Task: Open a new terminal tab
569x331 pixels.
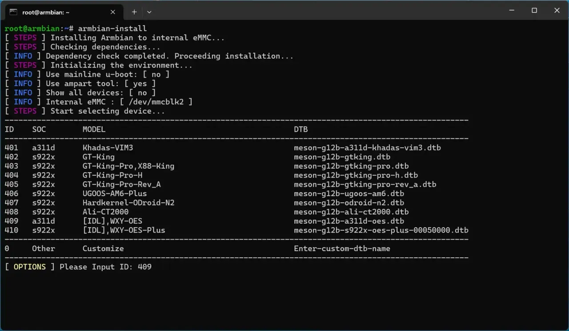Action: click(x=134, y=12)
